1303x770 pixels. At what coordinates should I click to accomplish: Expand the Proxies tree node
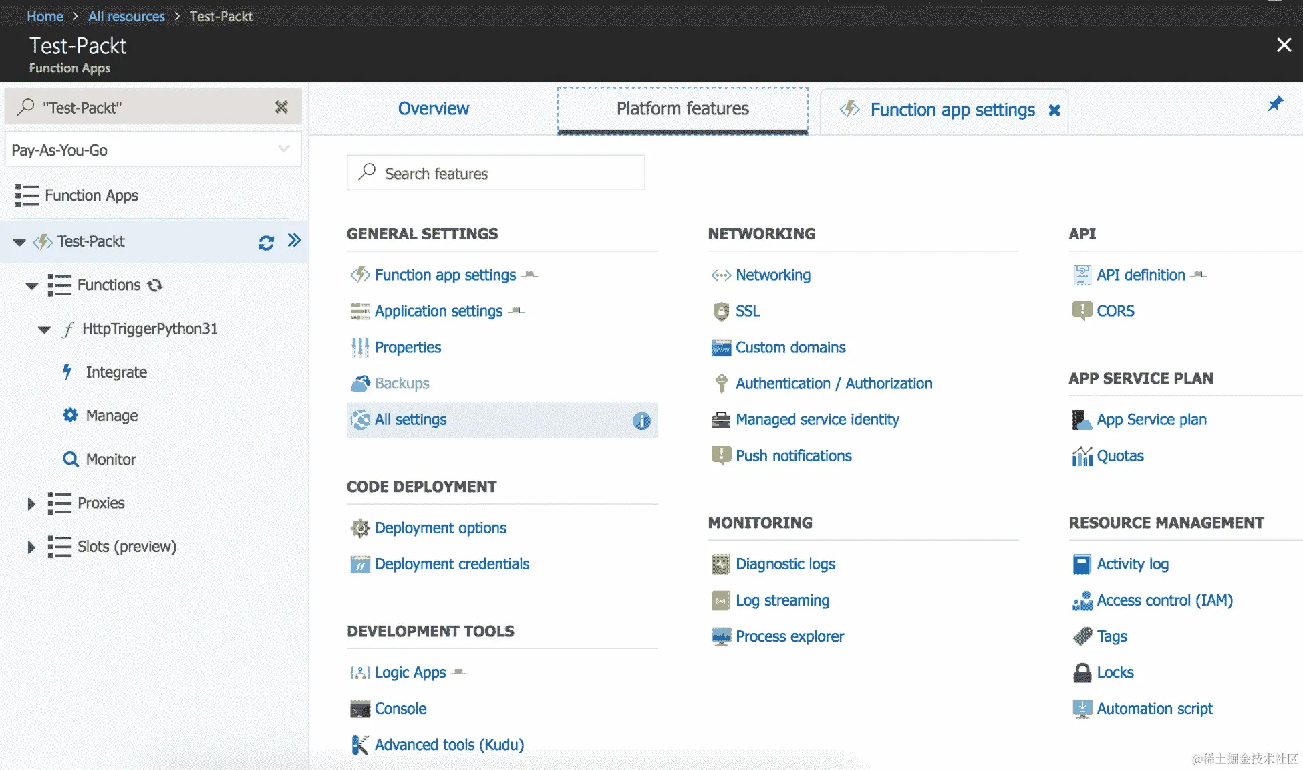coord(31,503)
